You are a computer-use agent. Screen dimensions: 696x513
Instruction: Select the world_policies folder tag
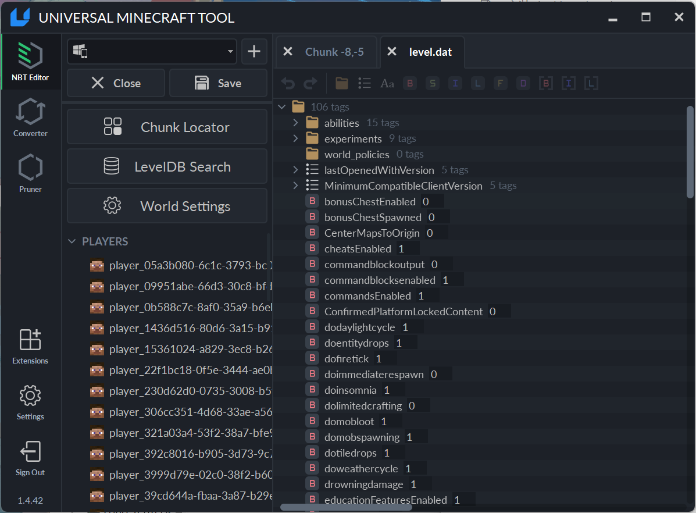click(x=357, y=155)
